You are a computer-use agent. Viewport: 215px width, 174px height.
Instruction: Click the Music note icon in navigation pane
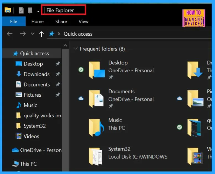pos(19,105)
